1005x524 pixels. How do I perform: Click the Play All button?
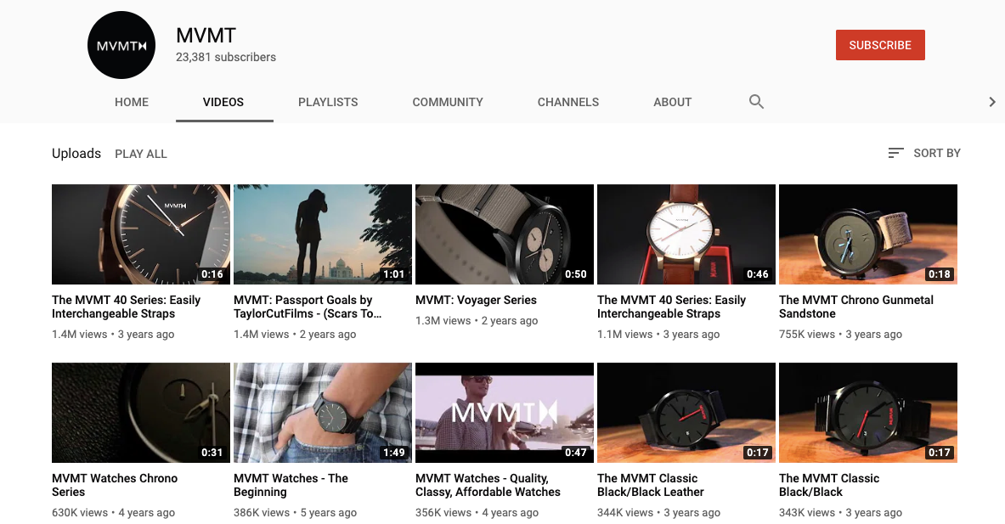141,154
